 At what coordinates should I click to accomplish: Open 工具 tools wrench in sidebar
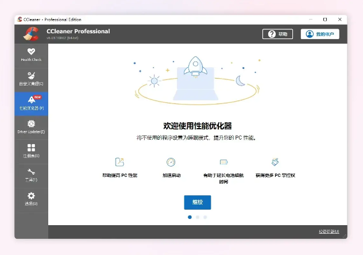pyautogui.click(x=31, y=176)
